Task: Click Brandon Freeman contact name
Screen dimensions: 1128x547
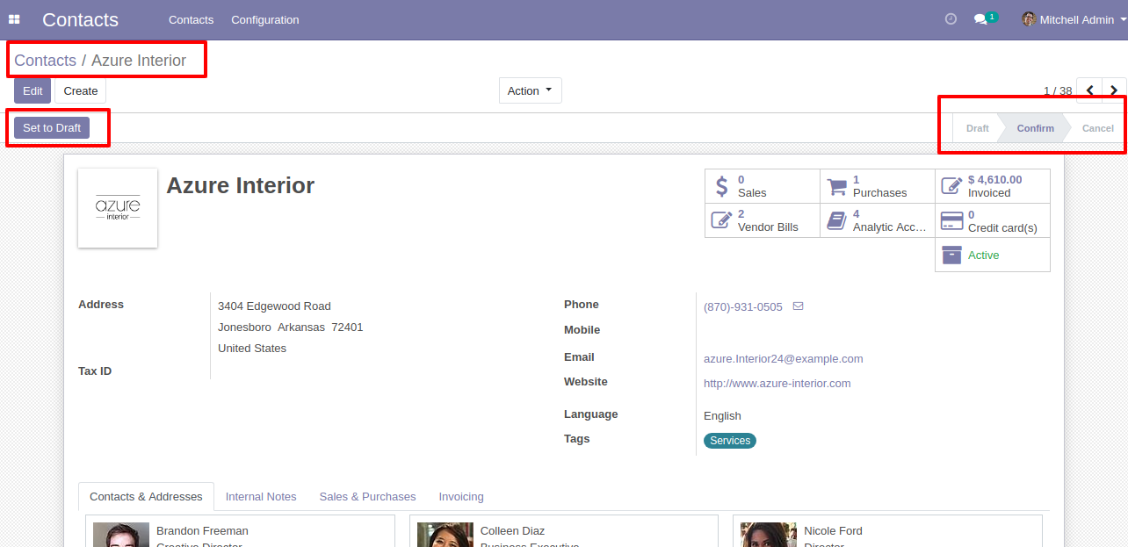Action: point(202,530)
